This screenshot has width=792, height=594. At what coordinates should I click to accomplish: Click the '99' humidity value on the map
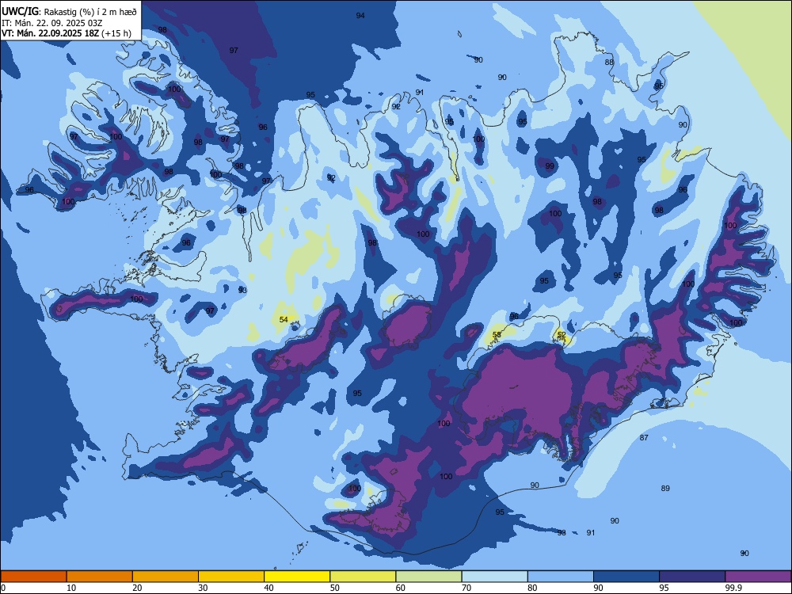[x=550, y=166]
